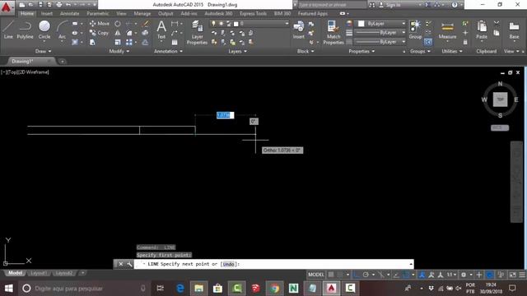
Task: Click the Insert block tool
Action: [298, 30]
